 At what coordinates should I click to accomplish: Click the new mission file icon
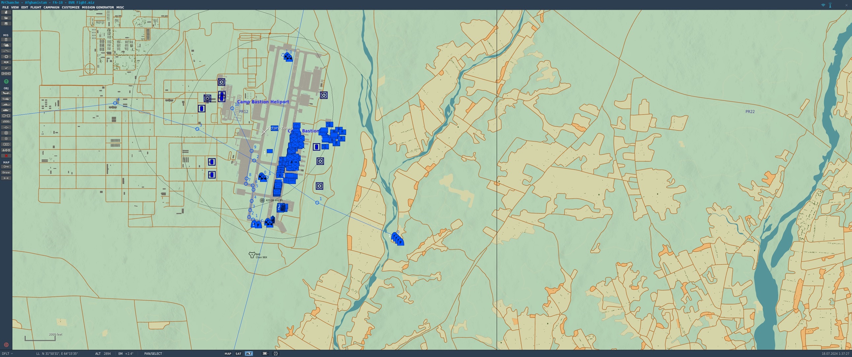pos(6,12)
